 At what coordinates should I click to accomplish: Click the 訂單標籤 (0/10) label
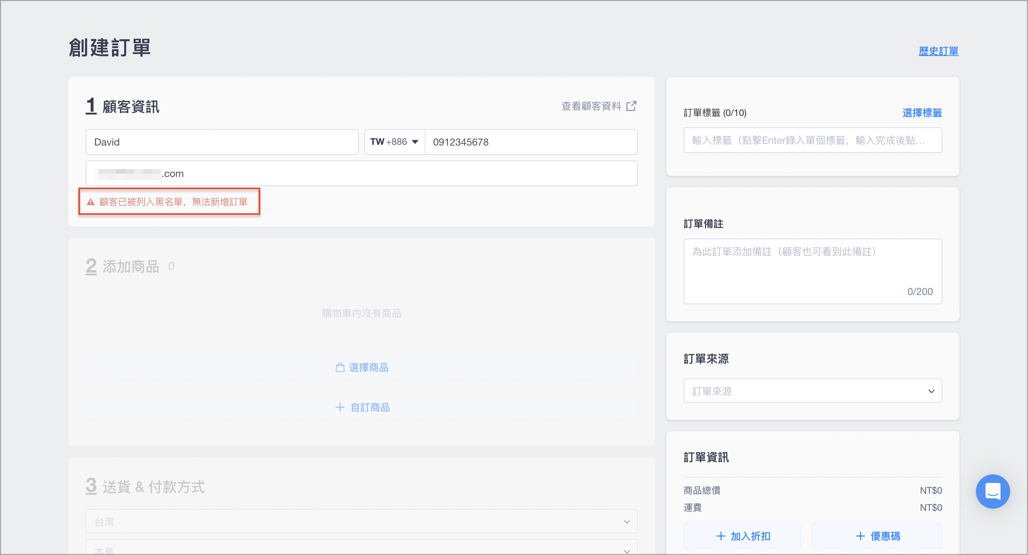715,113
